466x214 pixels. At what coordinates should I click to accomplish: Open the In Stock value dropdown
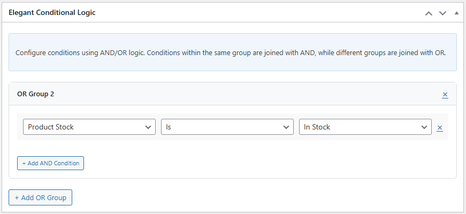pos(365,127)
